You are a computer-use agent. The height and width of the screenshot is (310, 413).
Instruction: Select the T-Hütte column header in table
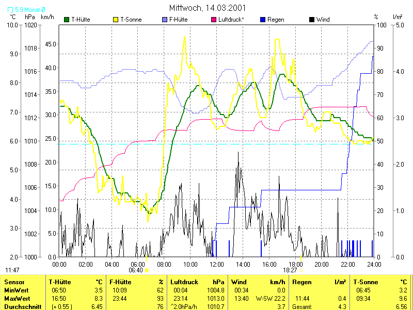pyautogui.click(x=61, y=282)
